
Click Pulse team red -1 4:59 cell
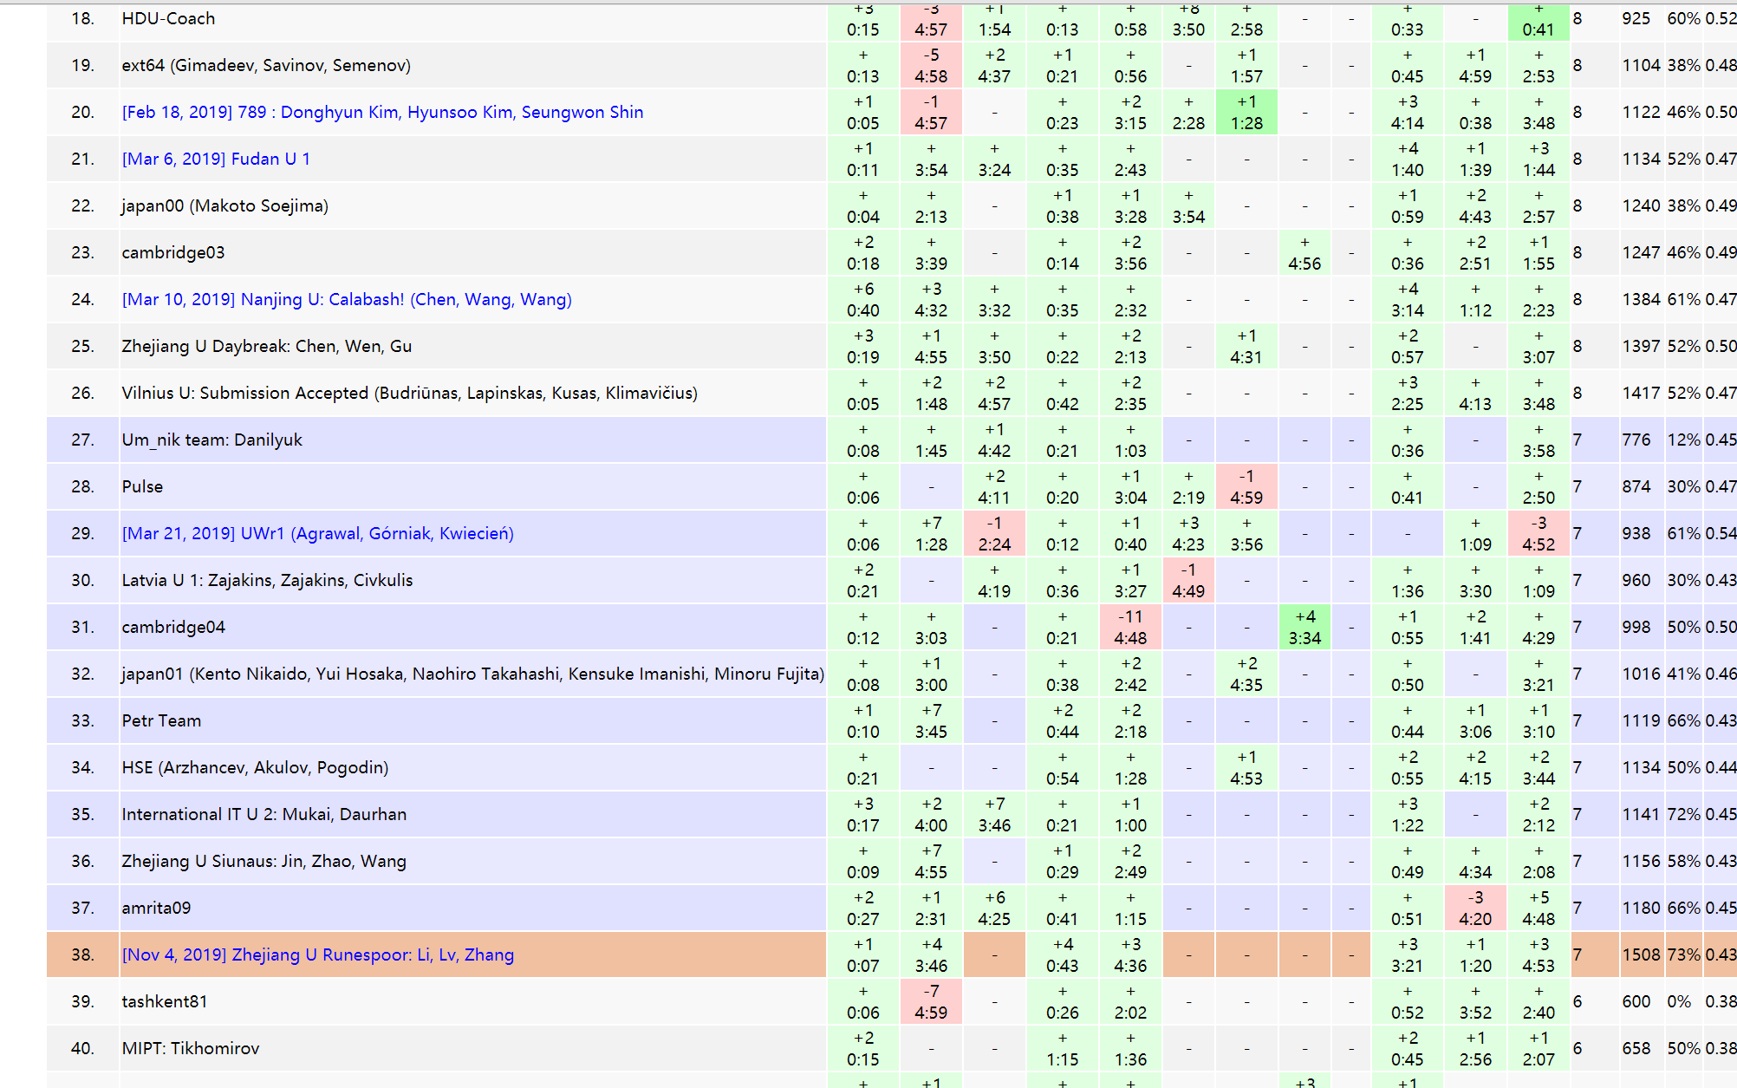[1246, 486]
